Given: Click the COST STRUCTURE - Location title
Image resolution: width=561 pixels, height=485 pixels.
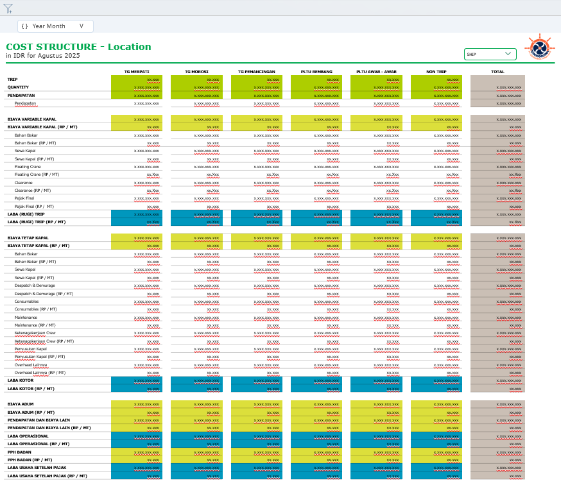Looking at the screenshot, I should 79,47.
